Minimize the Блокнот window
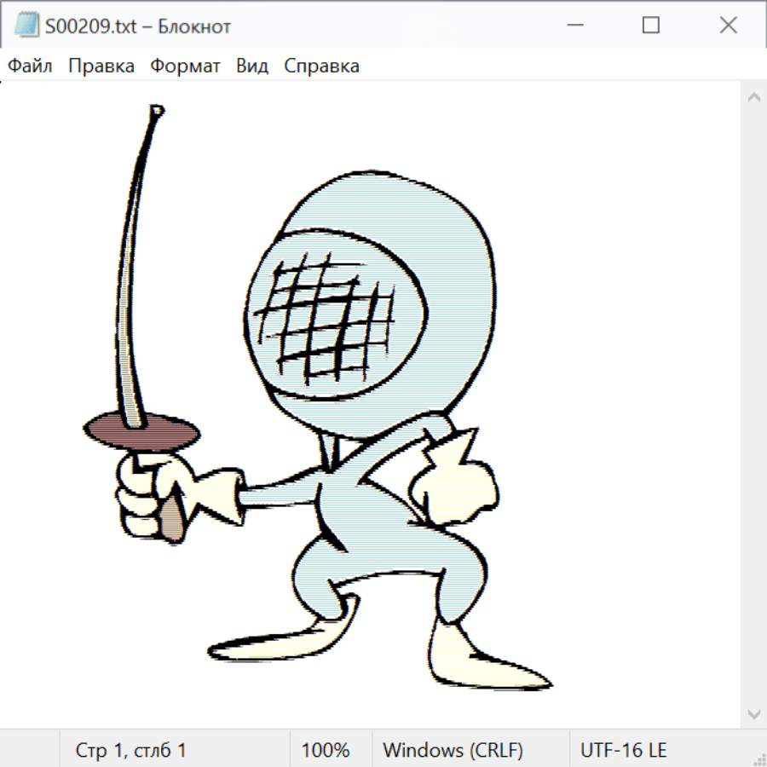767x767 pixels. pyautogui.click(x=574, y=26)
